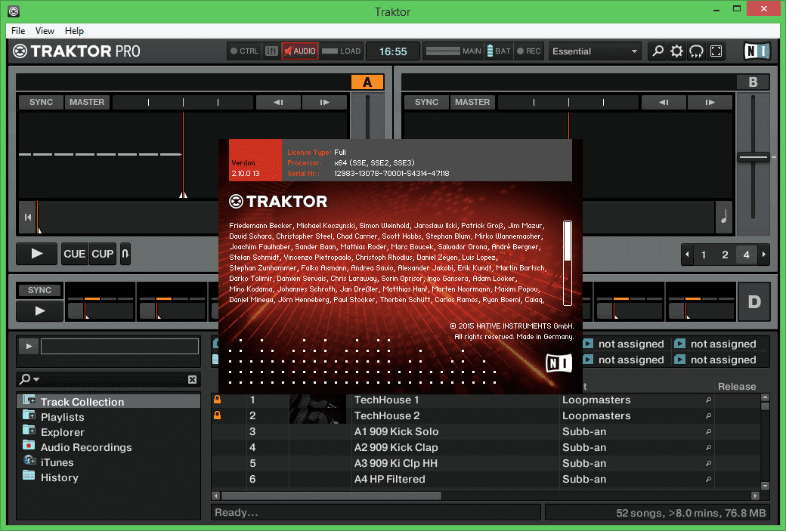Screen dimensions: 786x531
Task: Select iTunes in the browser tree
Action: 57,462
